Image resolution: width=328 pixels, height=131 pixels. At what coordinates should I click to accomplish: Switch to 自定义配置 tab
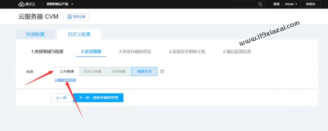pyautogui.click(x=79, y=35)
